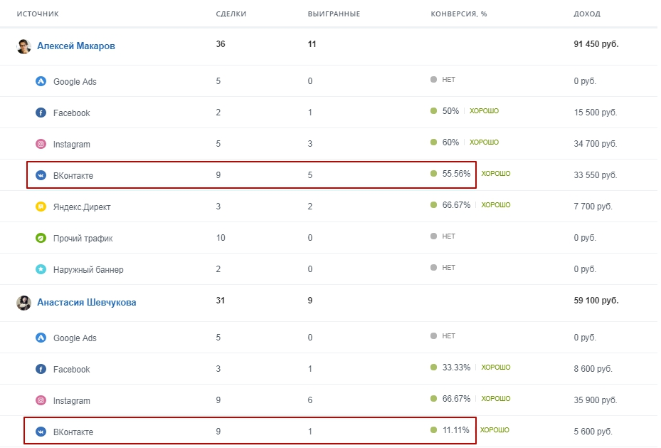661x448 pixels.
Task: Click Instagram icon under Анастасия Шевчукова
Action: 41,400
